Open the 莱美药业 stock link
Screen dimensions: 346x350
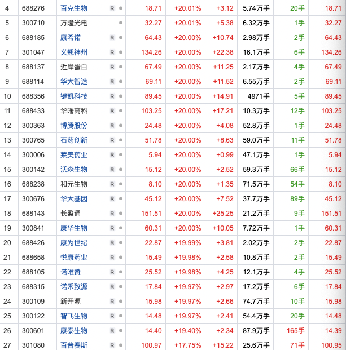tap(74, 154)
